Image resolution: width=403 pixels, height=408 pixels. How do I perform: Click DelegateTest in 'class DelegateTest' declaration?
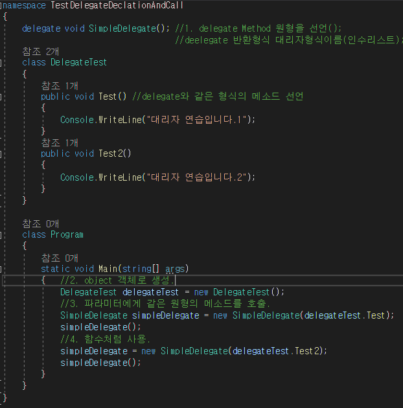point(78,62)
